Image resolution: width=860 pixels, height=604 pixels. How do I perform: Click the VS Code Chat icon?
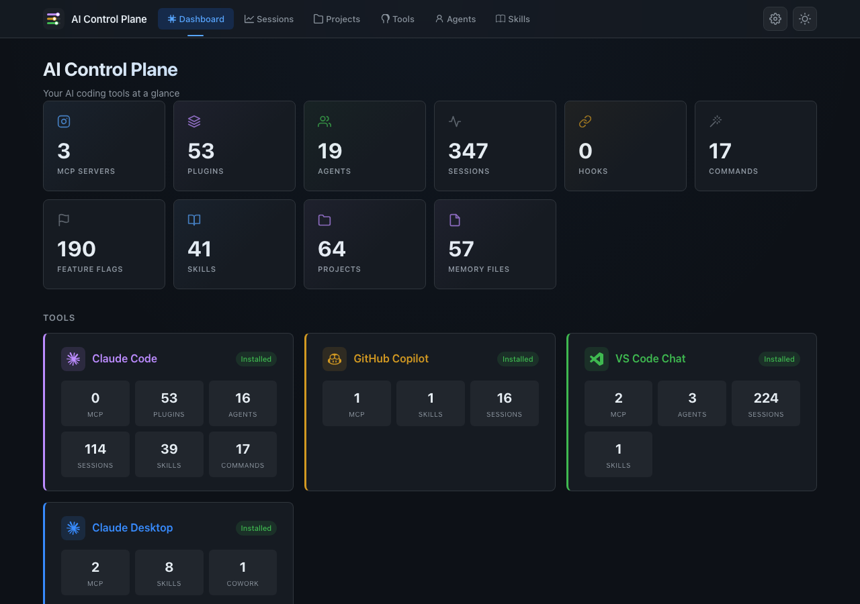coord(597,359)
